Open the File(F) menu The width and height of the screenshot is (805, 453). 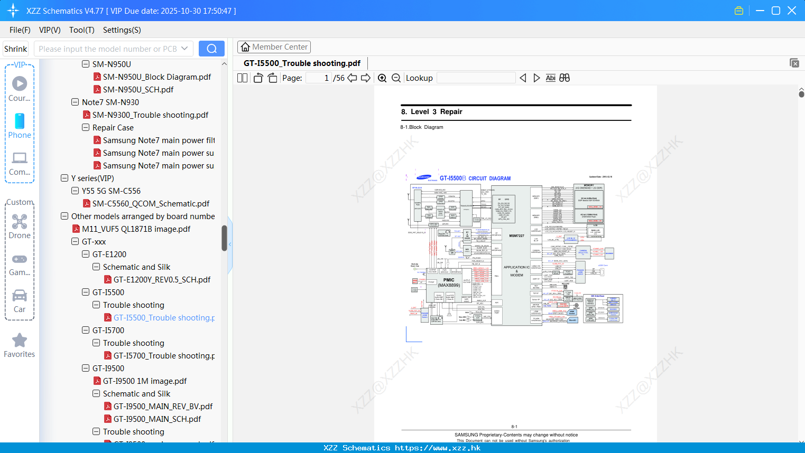(x=20, y=30)
